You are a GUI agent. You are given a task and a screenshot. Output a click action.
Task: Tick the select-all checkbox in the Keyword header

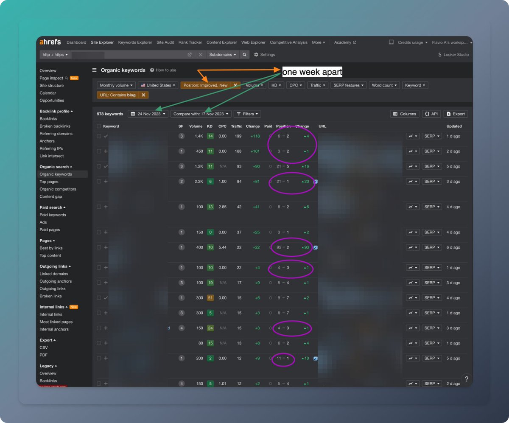(x=99, y=126)
